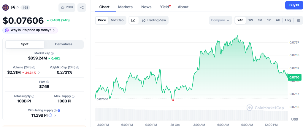Click the Buy PI button
Viewport: 303px width, 127px height.
coord(294,5)
